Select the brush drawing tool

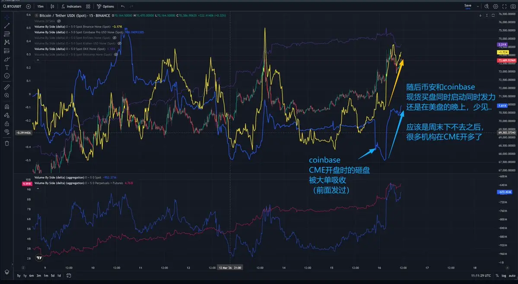[x=7, y=59]
